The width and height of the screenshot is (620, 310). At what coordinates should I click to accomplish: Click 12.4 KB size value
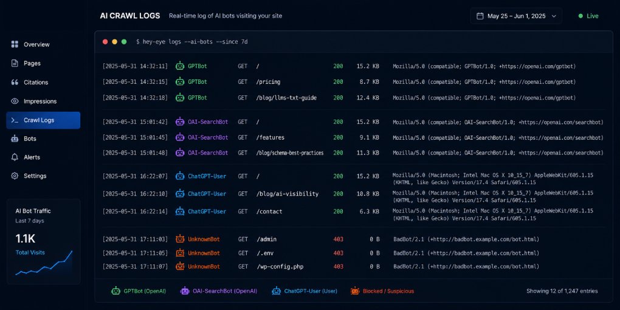(368, 98)
